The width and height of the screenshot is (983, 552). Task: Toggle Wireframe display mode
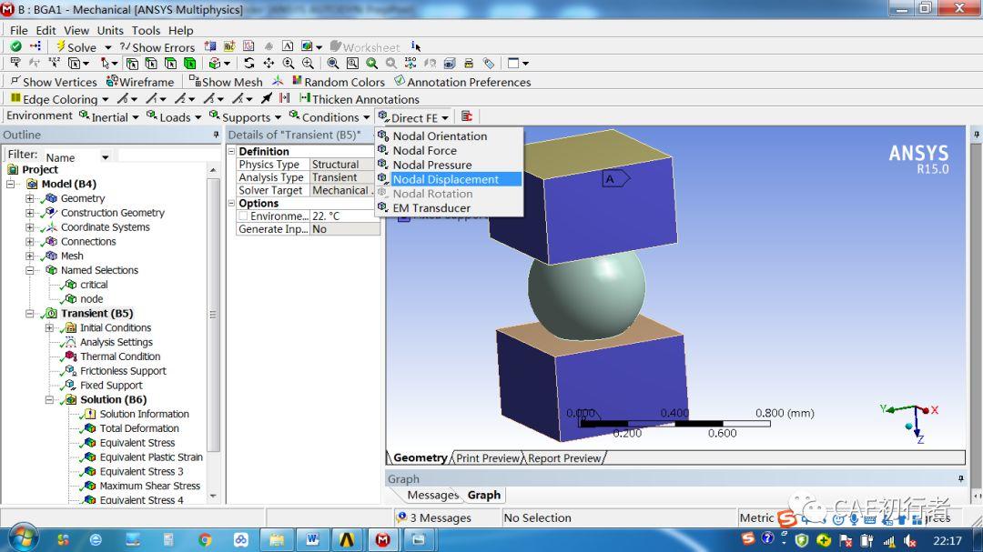pos(140,82)
